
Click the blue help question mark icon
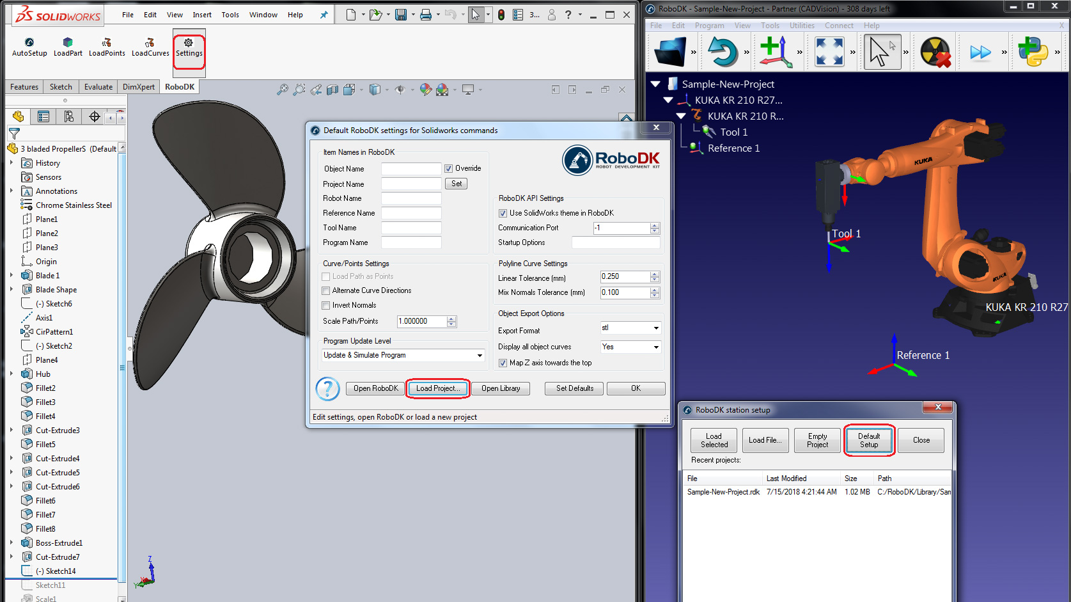pos(327,388)
